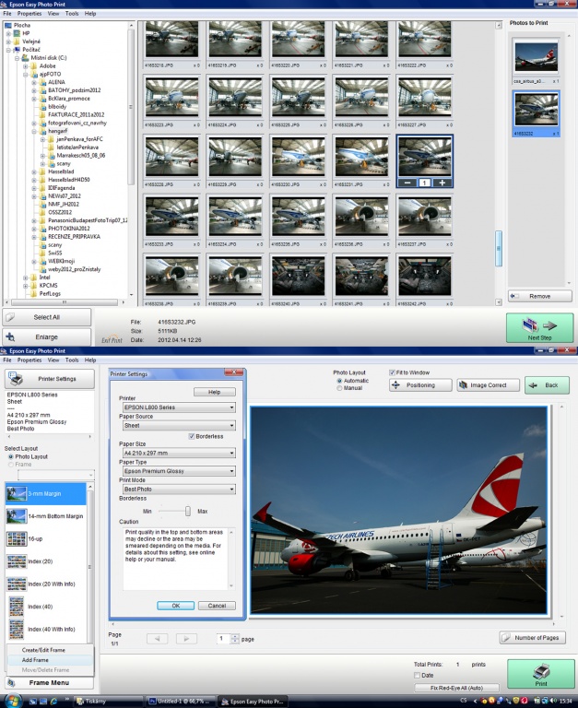578x708 pixels.
Task: Go to next page arrow
Action: pos(186,639)
